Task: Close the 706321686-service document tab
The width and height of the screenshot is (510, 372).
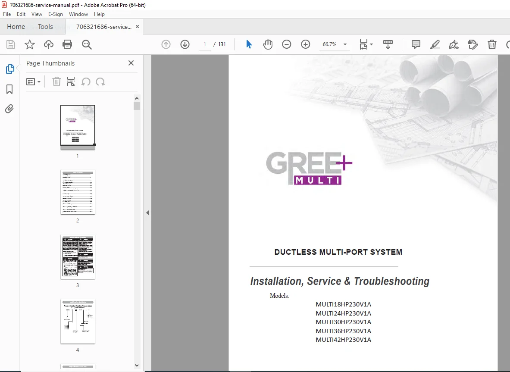Action: [x=137, y=27]
